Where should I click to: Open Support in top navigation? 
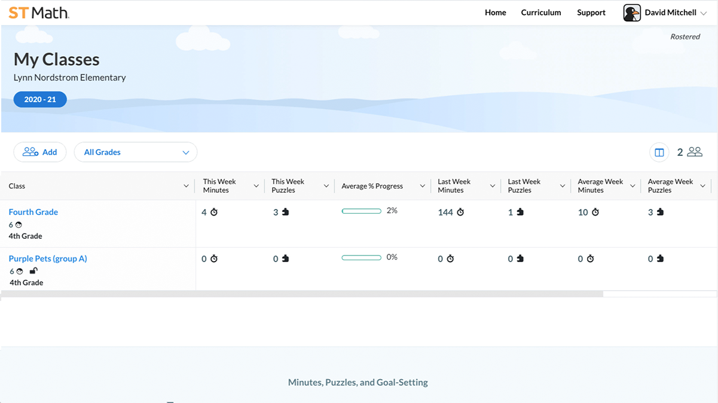click(x=591, y=13)
